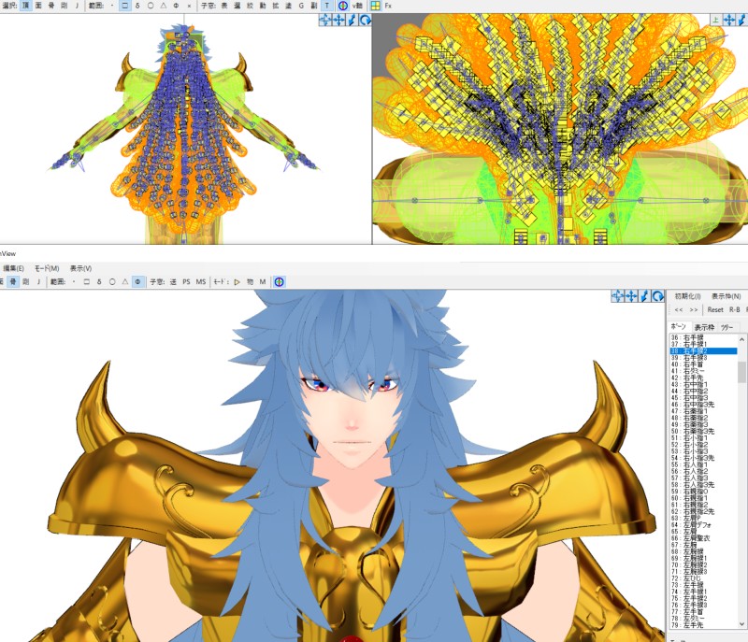This screenshot has height=642, width=748.
Task: Open 絞 sub-window from top toolbar
Action: click(x=250, y=6)
